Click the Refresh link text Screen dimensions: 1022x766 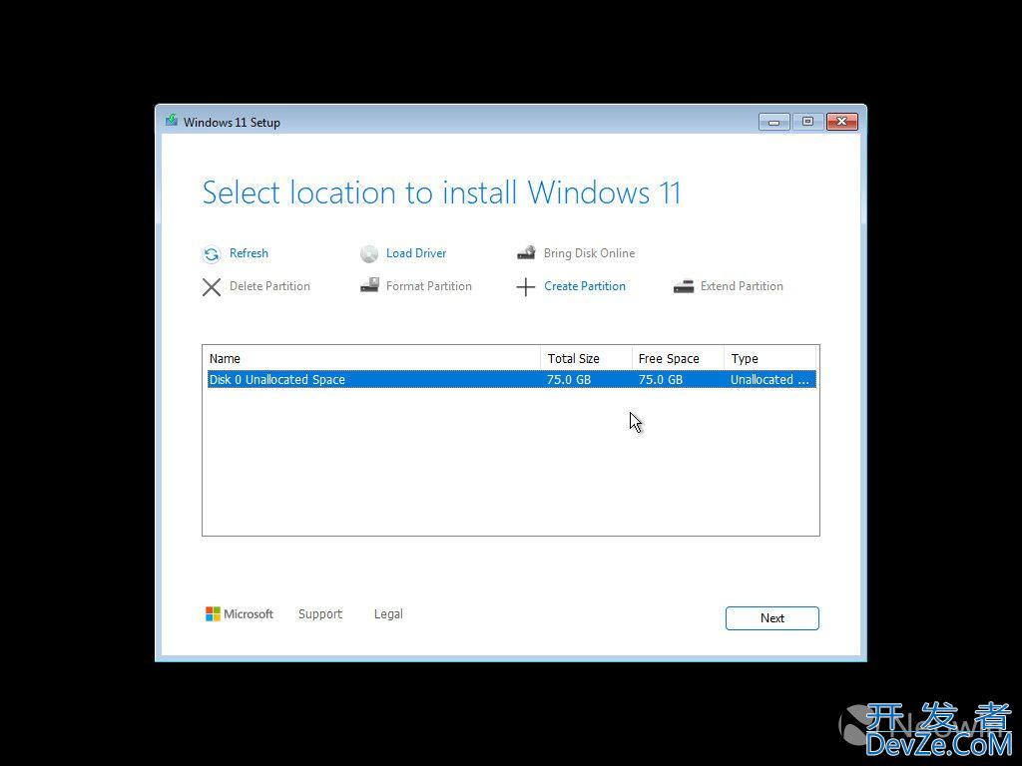point(249,253)
